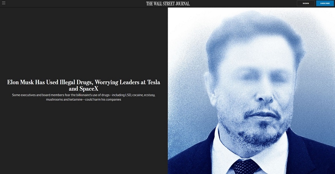
Task: Click the blue-tinted portrait illustration
Action: [x=251, y=91]
